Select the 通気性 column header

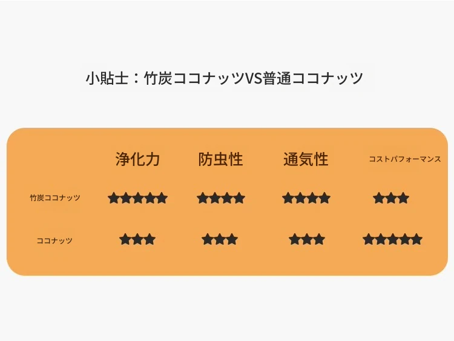point(306,159)
